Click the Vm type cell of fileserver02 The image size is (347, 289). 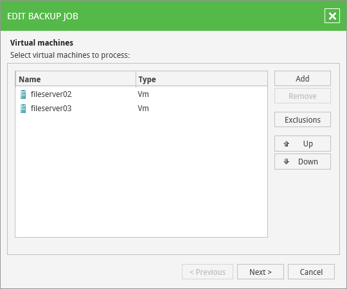tap(143, 94)
